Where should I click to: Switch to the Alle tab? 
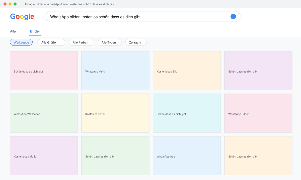(13, 31)
